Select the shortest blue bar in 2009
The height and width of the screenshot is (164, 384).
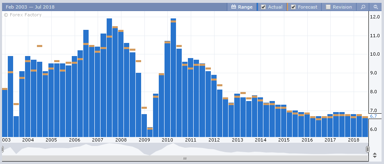(150, 133)
